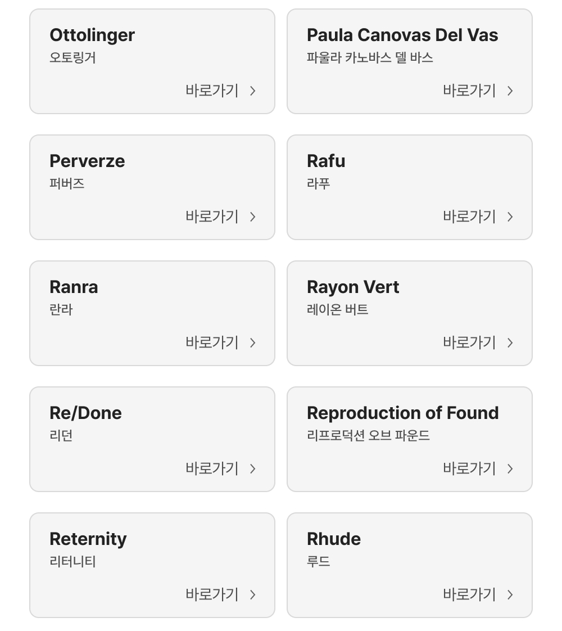Select the Rhude brand title
The width and height of the screenshot is (562, 631).
pyautogui.click(x=334, y=539)
